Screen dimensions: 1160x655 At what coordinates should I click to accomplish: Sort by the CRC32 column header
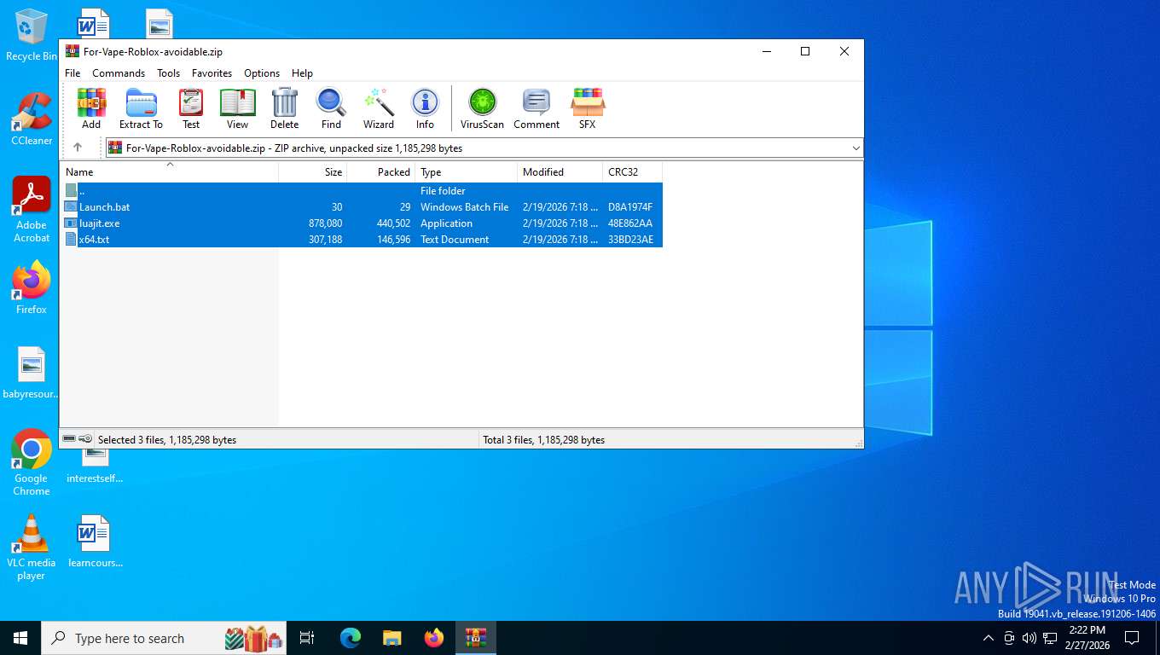click(632, 172)
